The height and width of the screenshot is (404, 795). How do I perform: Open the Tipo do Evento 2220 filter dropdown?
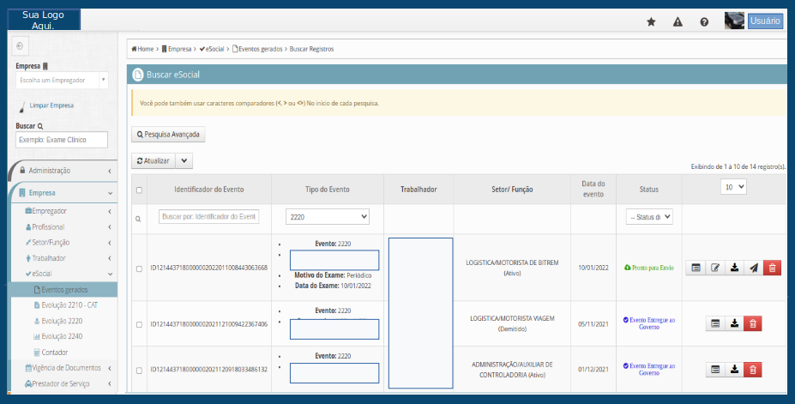[328, 216]
